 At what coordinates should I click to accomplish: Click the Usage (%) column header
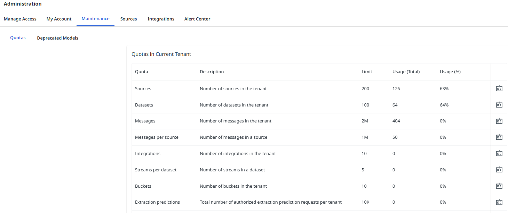point(450,72)
